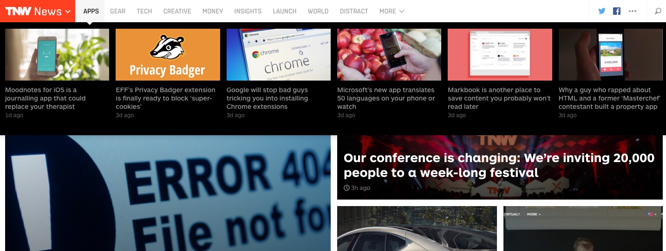The width and height of the screenshot is (666, 251).
Task: Expand the TNW News logo dropdown
Action: click(x=38, y=11)
